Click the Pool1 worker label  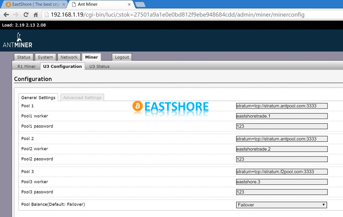35,116
